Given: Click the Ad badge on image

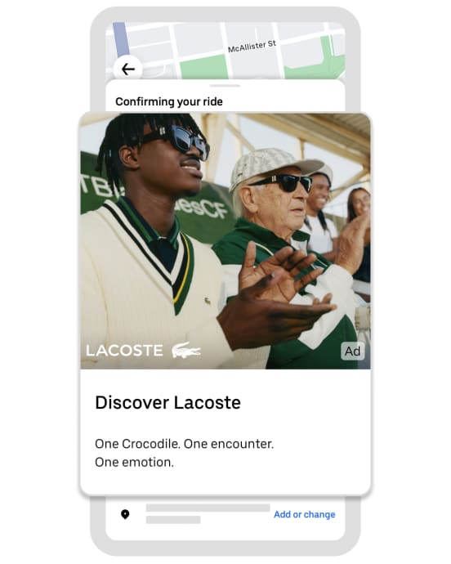Looking at the screenshot, I should click(352, 351).
